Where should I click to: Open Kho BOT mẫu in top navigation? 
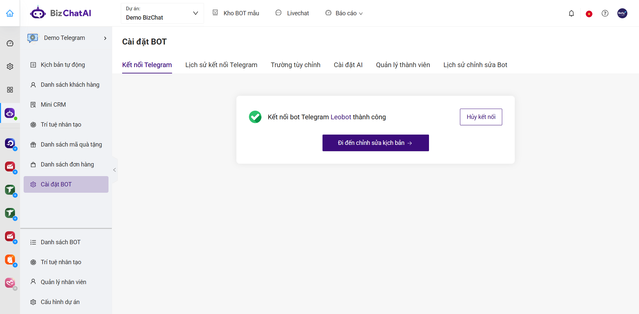(241, 13)
